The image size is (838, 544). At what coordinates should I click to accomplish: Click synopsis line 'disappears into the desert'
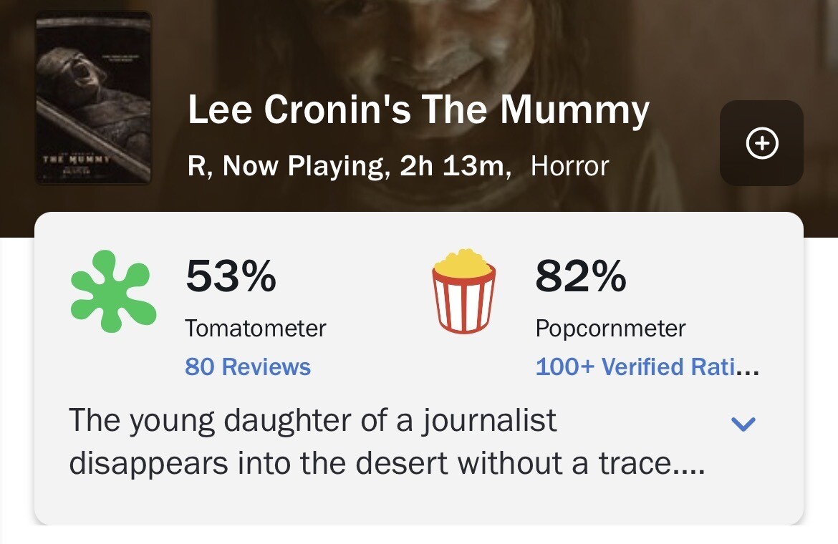[x=387, y=463]
